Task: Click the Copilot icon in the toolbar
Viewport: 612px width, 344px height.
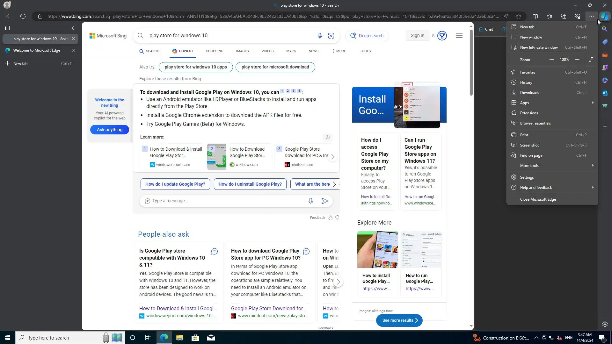Action: (x=605, y=16)
